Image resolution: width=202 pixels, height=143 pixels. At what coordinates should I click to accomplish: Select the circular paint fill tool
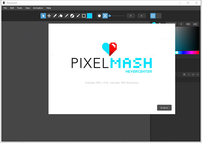72,16
